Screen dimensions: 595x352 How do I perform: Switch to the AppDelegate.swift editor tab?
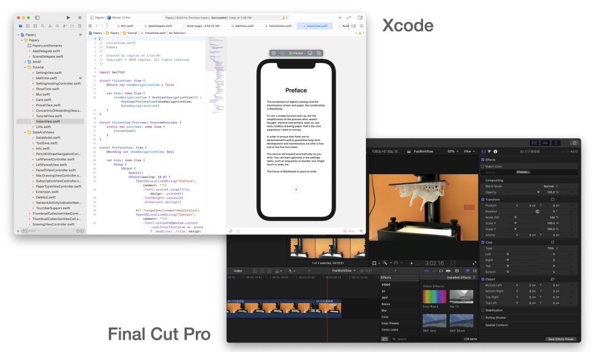[x=158, y=26]
